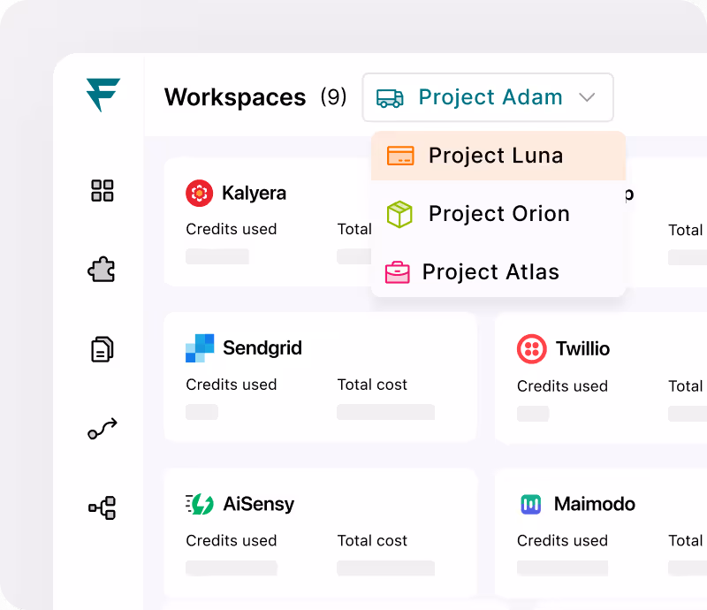Select Project Orion from the dropdown

pyautogui.click(x=498, y=214)
